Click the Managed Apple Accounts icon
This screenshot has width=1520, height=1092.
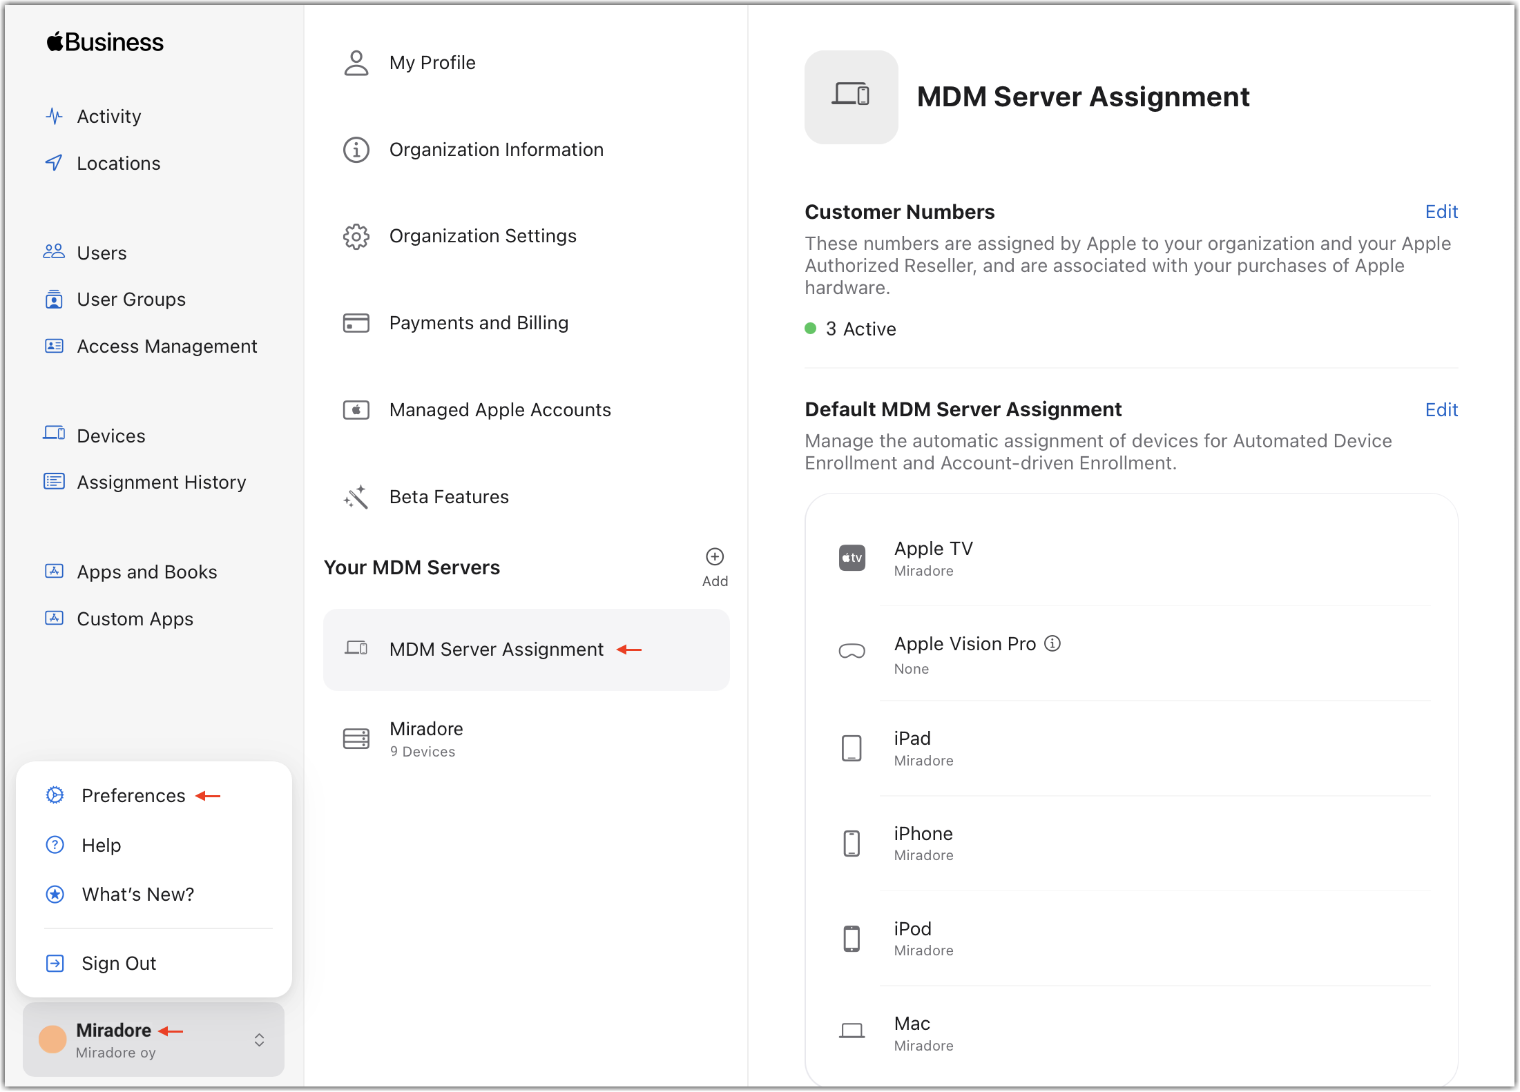(356, 410)
